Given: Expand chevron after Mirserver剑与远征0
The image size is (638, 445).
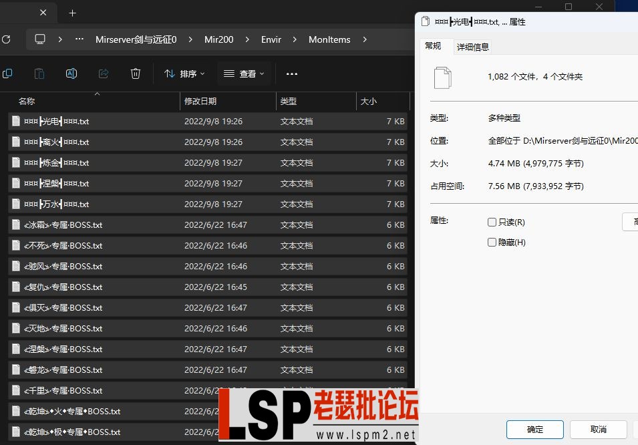Looking at the screenshot, I should [x=190, y=39].
